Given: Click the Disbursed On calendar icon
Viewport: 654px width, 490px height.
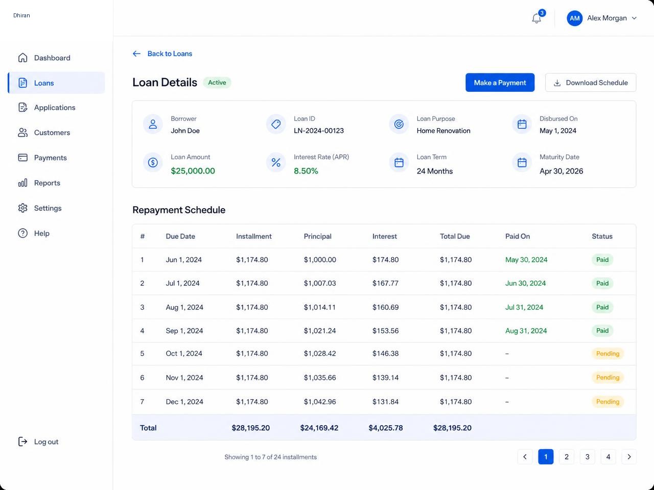Looking at the screenshot, I should pos(522,124).
